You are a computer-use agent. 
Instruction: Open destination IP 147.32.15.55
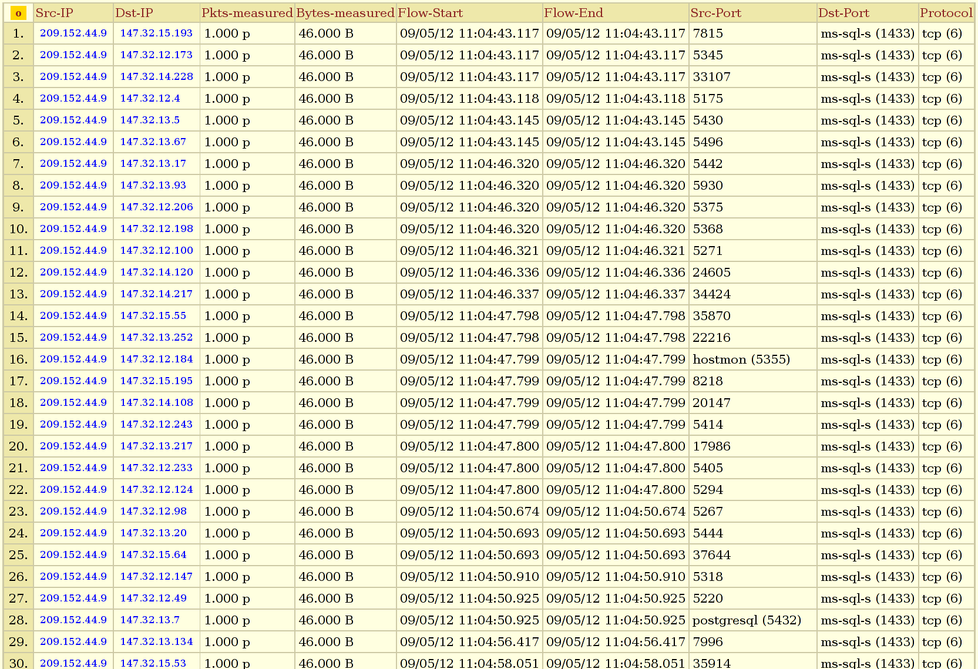[153, 315]
